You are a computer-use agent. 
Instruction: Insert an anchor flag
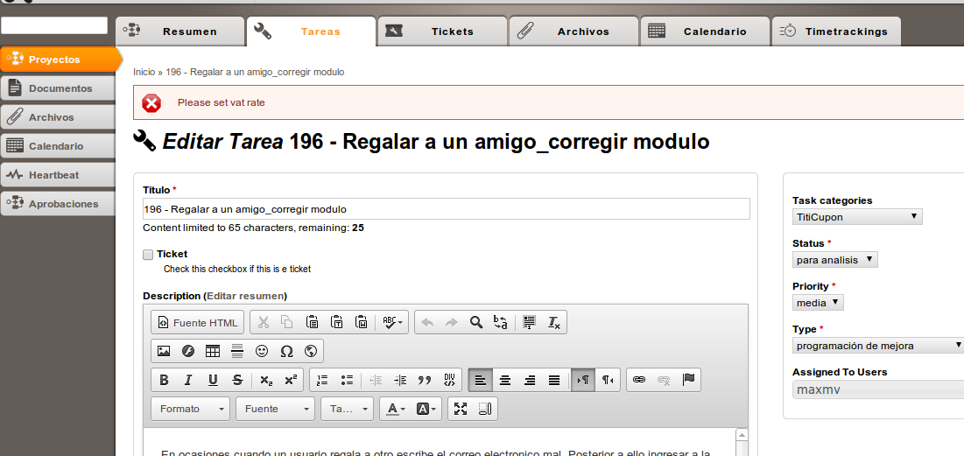pos(688,380)
